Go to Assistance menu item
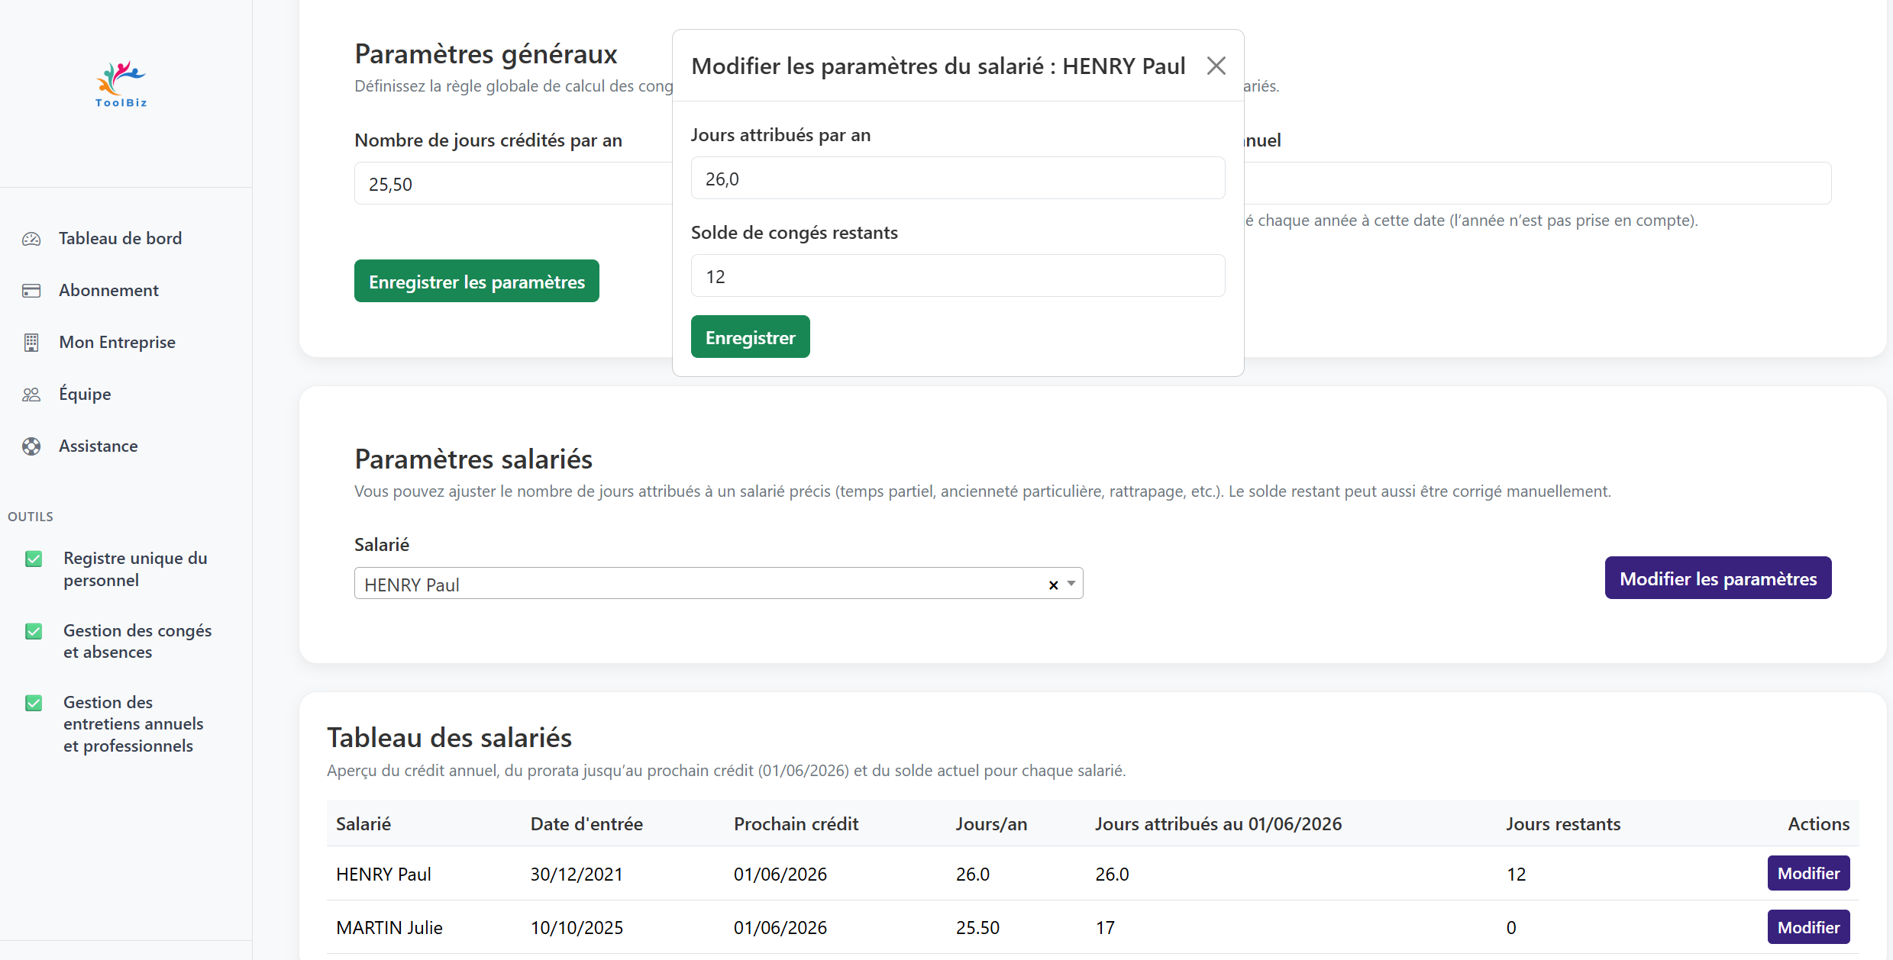 [x=99, y=446]
